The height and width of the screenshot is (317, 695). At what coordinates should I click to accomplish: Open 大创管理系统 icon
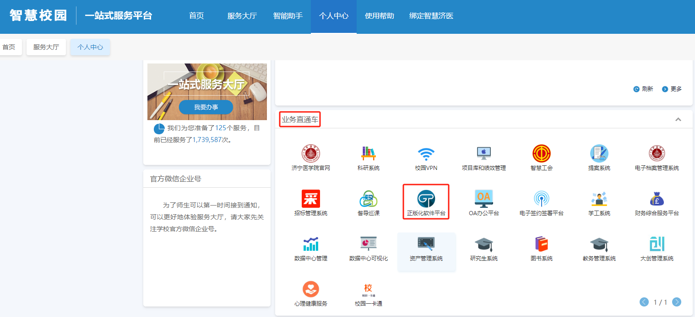tap(657, 244)
